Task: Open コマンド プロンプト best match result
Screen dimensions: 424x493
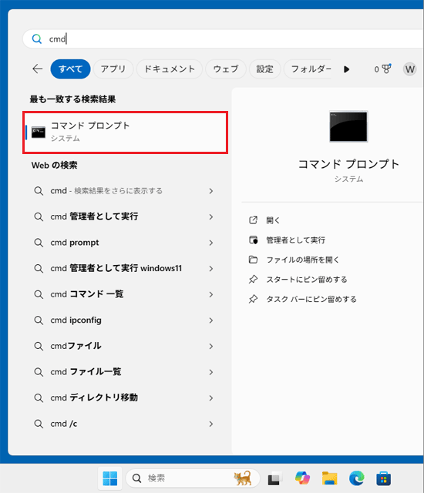Action: [x=125, y=132]
